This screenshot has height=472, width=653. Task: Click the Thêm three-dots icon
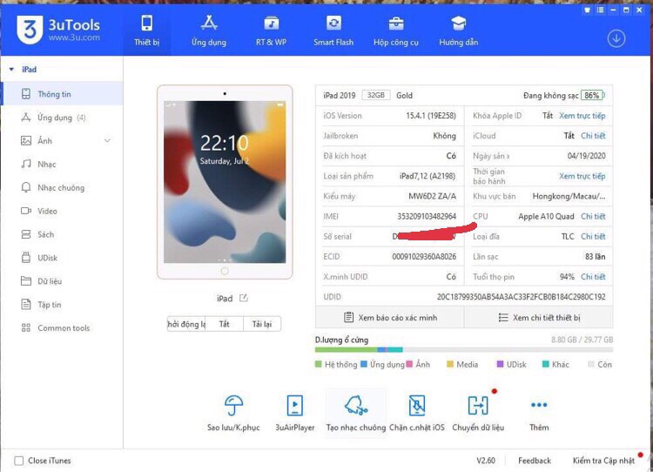pos(539,406)
